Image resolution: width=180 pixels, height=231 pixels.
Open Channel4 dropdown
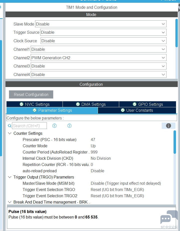[98, 74]
